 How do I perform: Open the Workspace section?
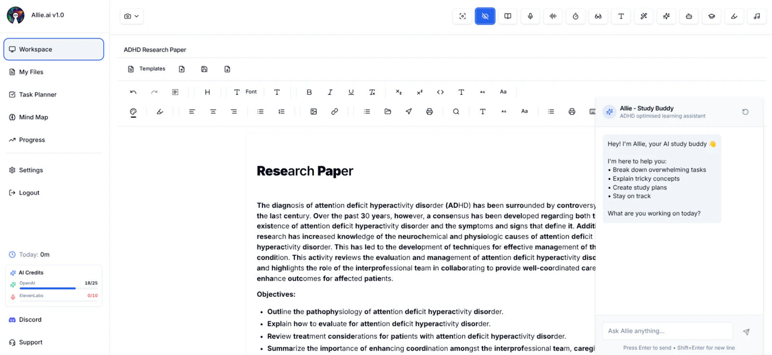(x=54, y=49)
